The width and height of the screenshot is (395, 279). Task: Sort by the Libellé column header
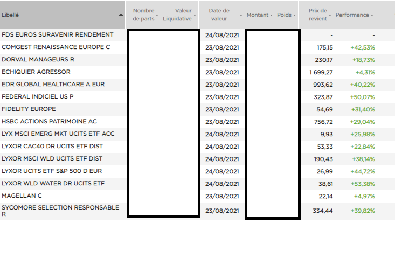[x=63, y=15]
